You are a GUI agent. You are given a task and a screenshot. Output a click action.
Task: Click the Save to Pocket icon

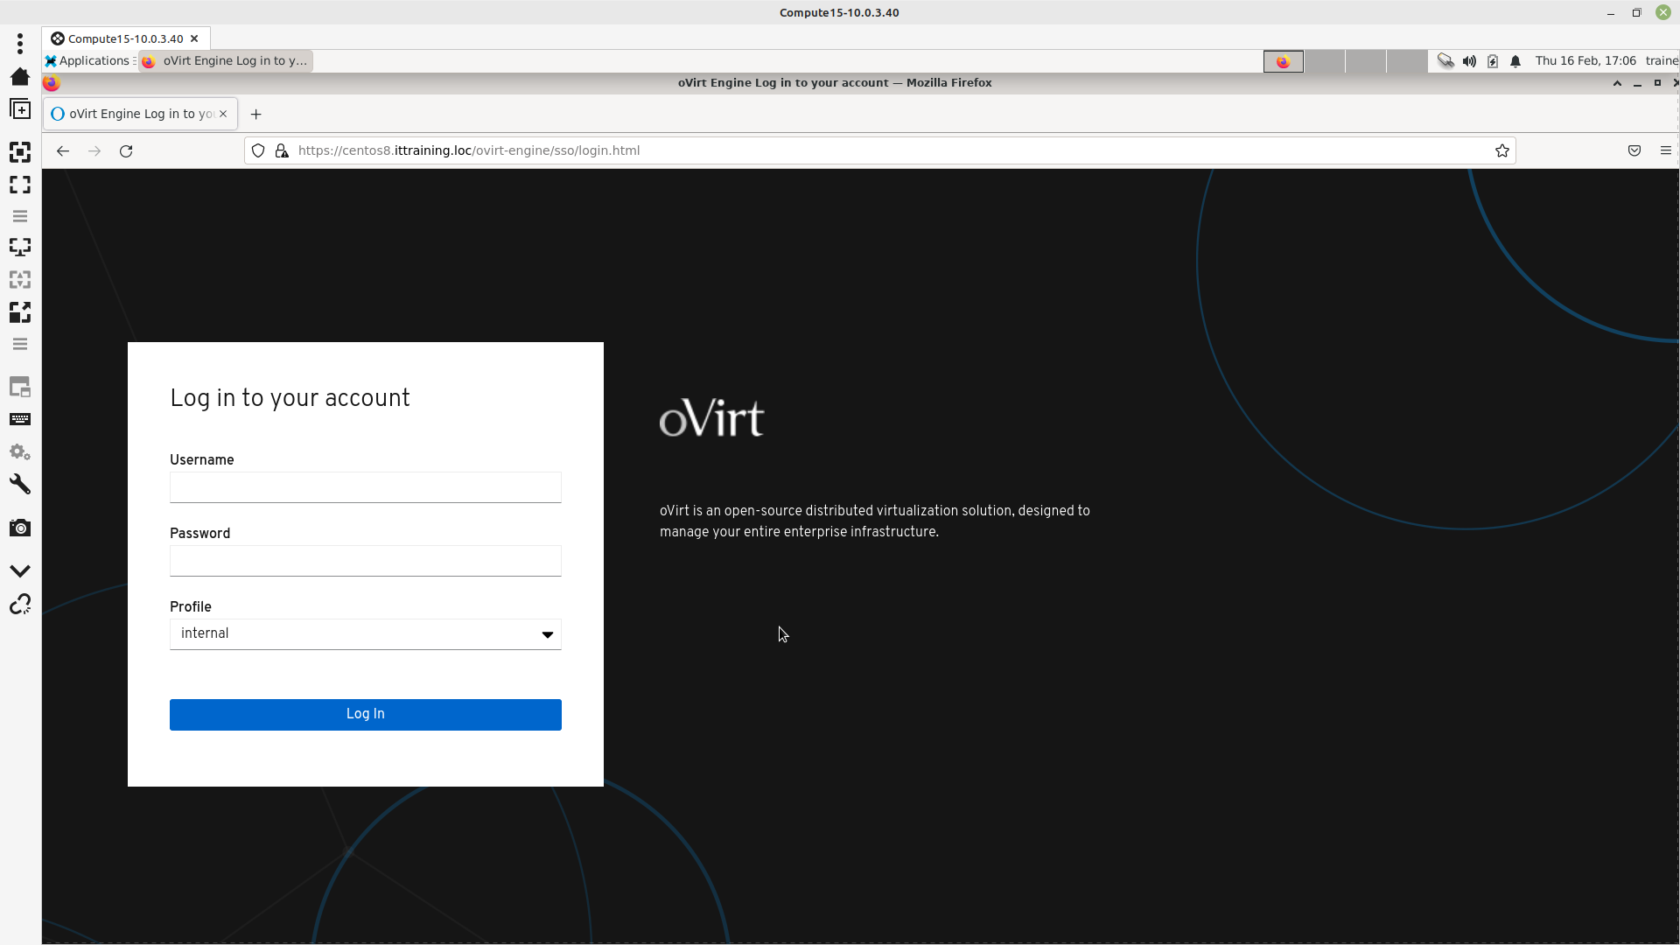coord(1634,150)
